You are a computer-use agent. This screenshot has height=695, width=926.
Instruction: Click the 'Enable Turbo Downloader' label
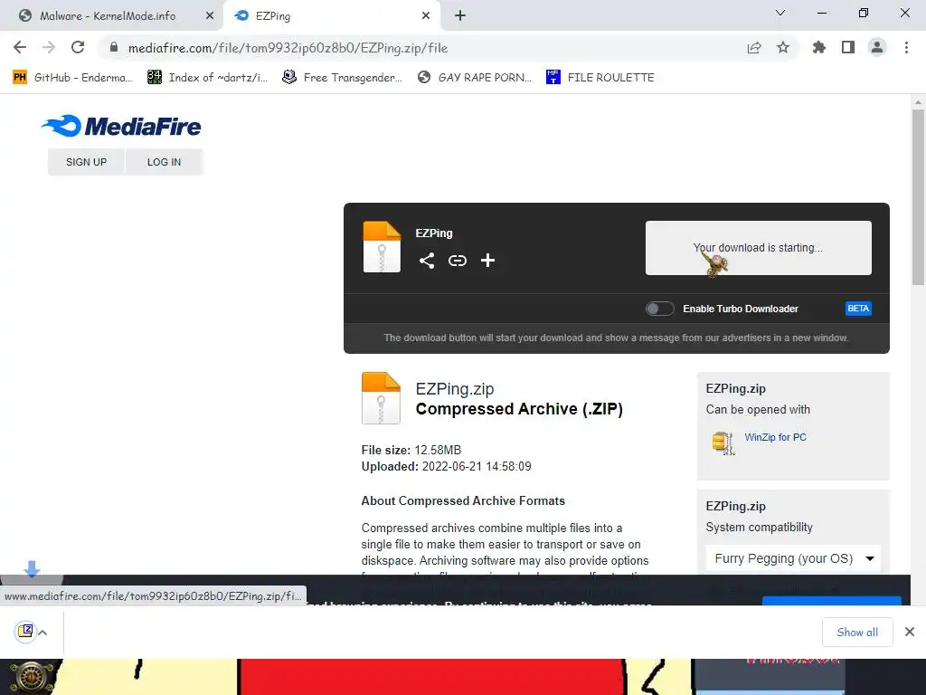(741, 309)
